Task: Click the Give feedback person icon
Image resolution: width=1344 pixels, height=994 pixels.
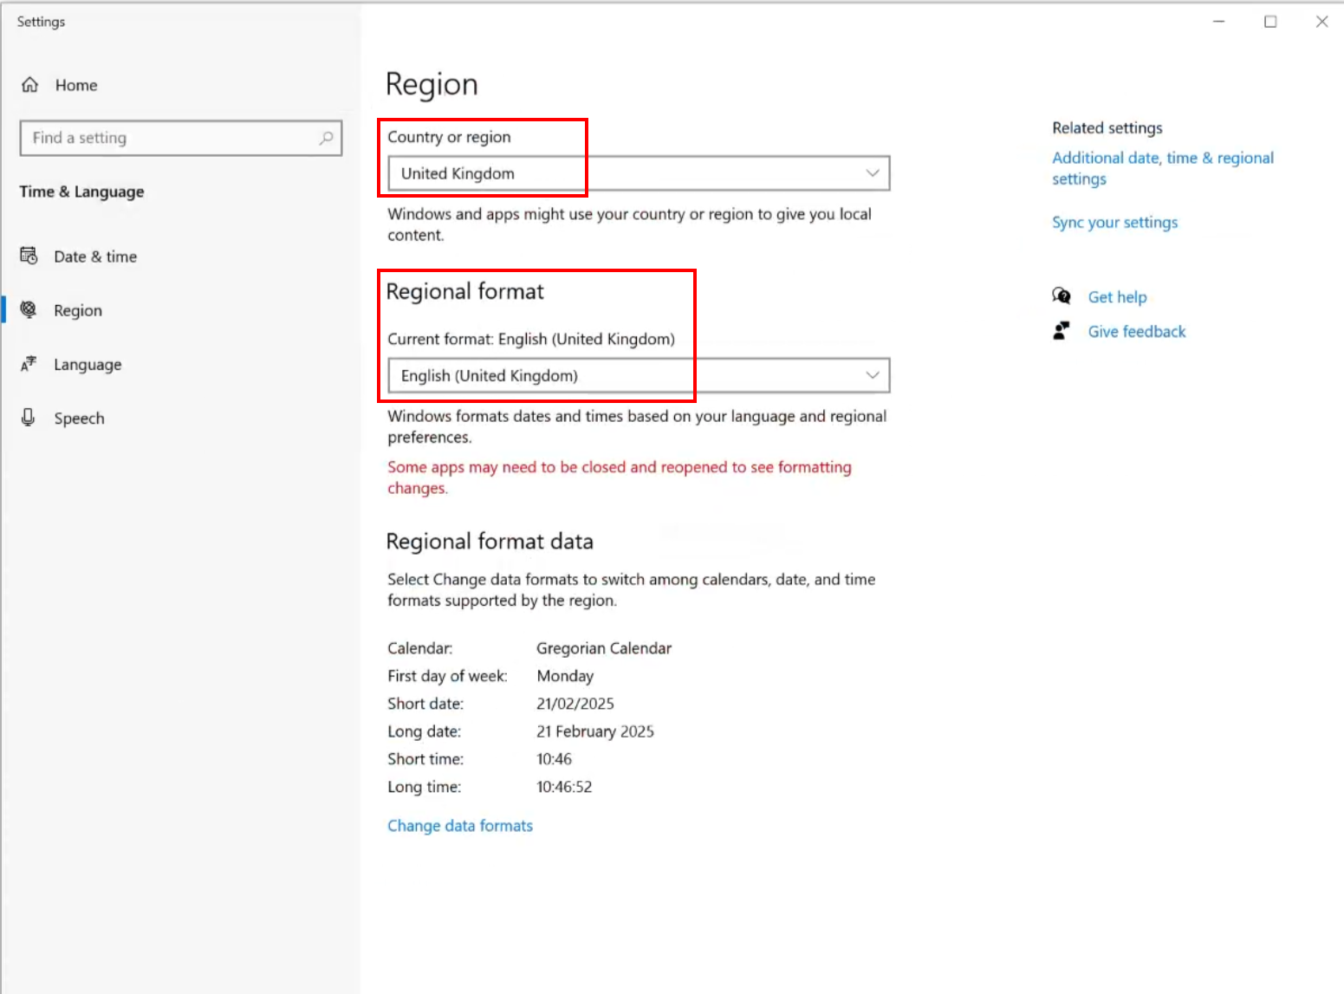Action: 1062,330
